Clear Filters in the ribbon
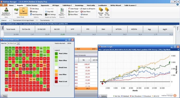 click(85, 12)
